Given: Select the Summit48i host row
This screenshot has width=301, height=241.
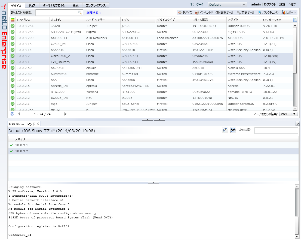Looking at the screenshot, I should [x=151, y=74].
